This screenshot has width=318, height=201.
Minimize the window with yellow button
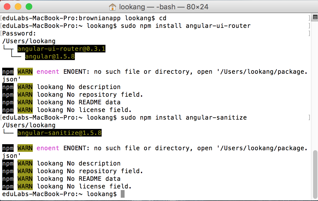tap(18, 7)
